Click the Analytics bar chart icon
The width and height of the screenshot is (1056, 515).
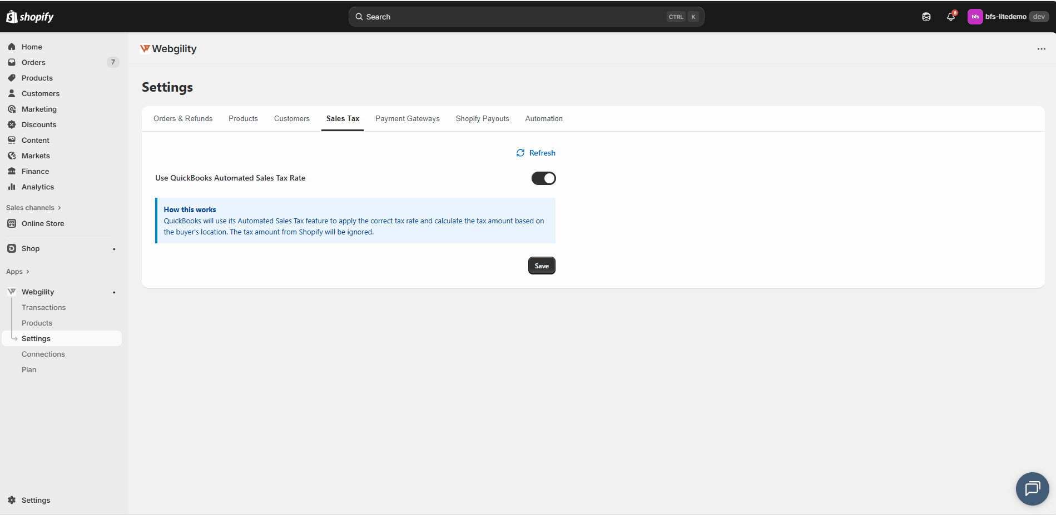(12, 187)
